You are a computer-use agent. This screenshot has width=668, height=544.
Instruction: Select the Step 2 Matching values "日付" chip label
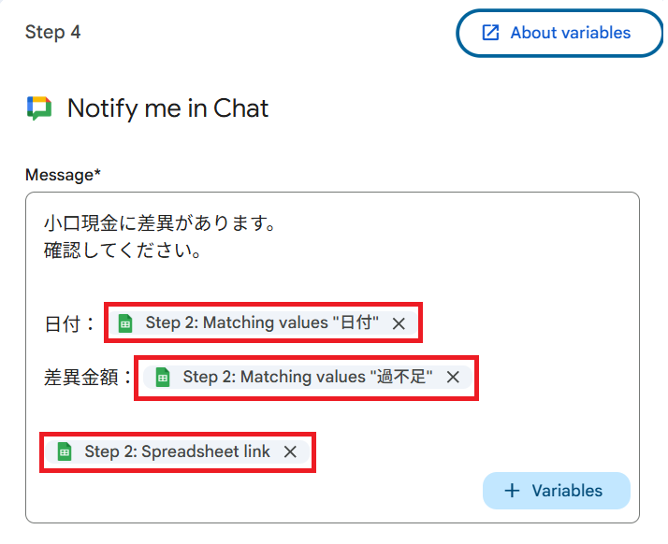pyautogui.click(x=262, y=323)
